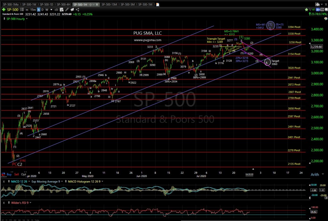Screen dimensions: 328x221
Task: Click the flag alert icon
Action: click(310, 10)
